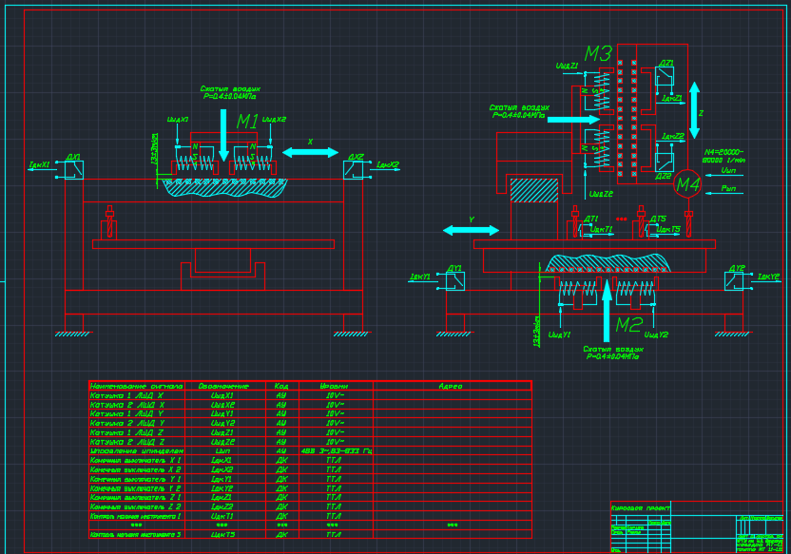Viewport: 791px width, 554px height.
Task: Click the ДX2 limit switch symbol
Action: pyautogui.click(x=353, y=170)
